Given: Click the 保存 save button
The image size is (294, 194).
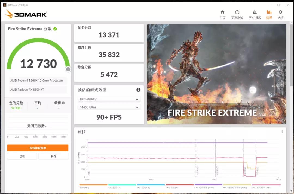Looking at the screenshot, I should 53,156.
